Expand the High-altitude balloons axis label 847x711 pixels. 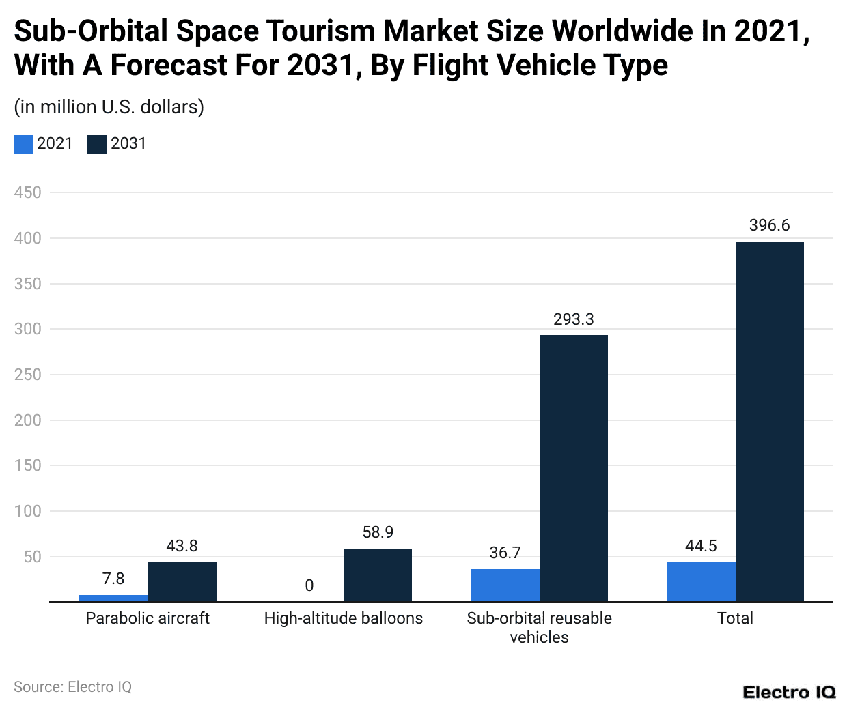coord(344,618)
